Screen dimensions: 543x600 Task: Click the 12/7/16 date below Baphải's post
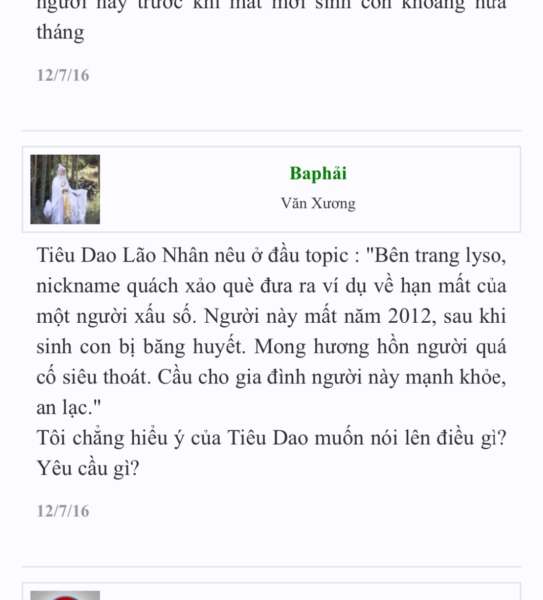[x=63, y=511]
